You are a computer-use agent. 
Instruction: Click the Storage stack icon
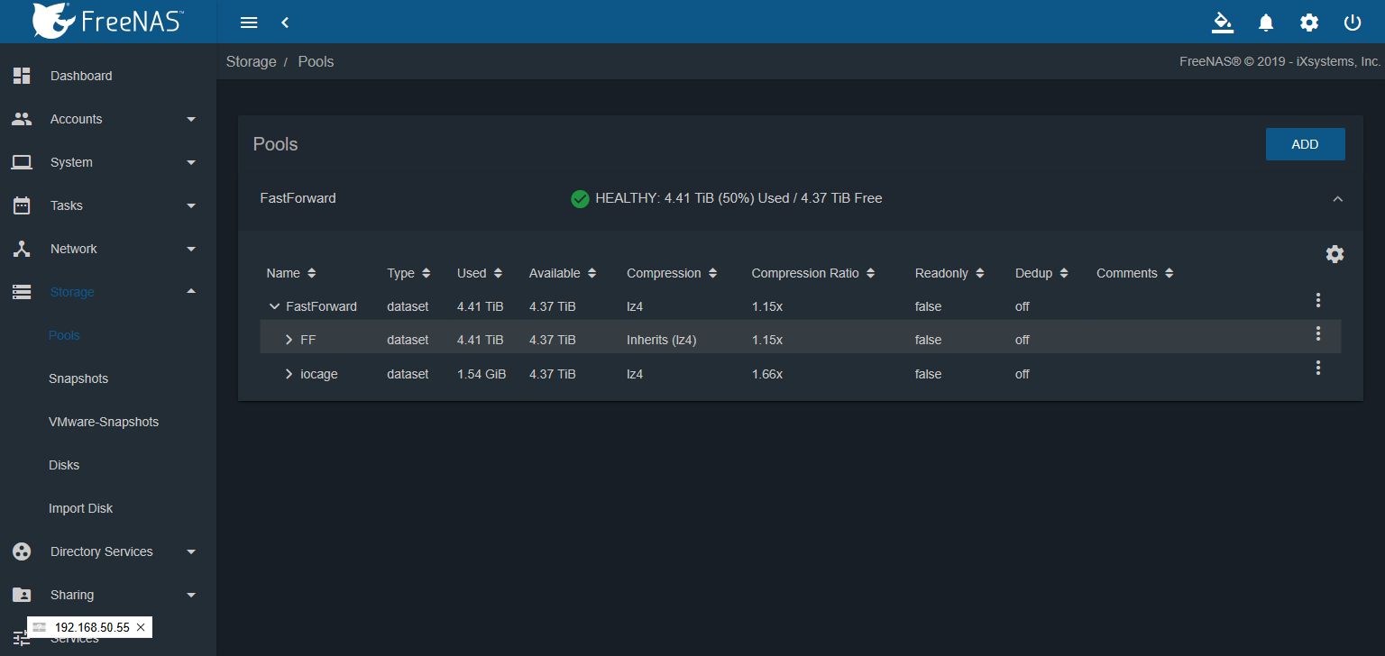coord(22,292)
